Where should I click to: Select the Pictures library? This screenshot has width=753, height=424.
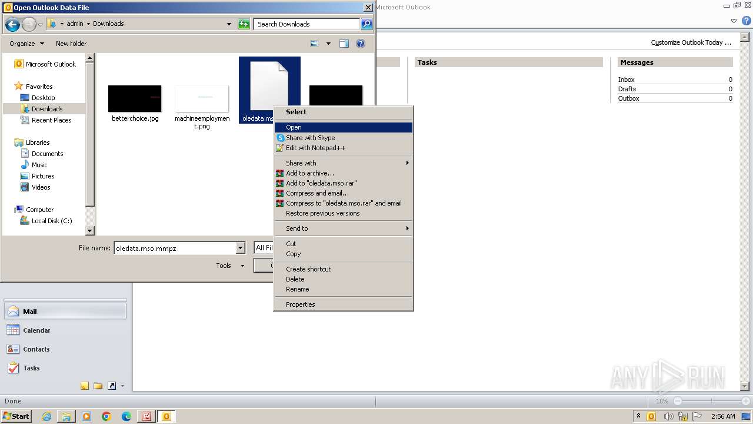tap(37, 176)
